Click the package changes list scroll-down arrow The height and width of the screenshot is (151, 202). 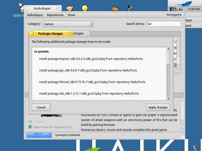point(168,98)
